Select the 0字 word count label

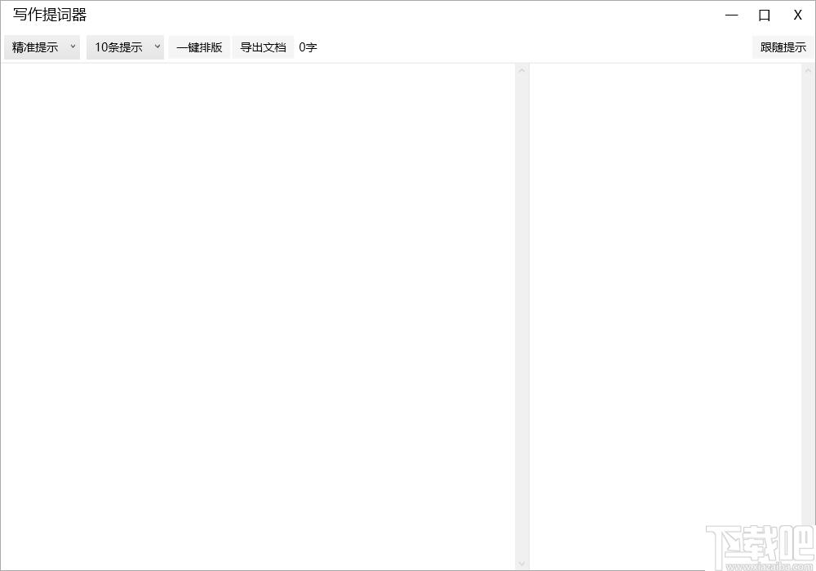pos(308,47)
